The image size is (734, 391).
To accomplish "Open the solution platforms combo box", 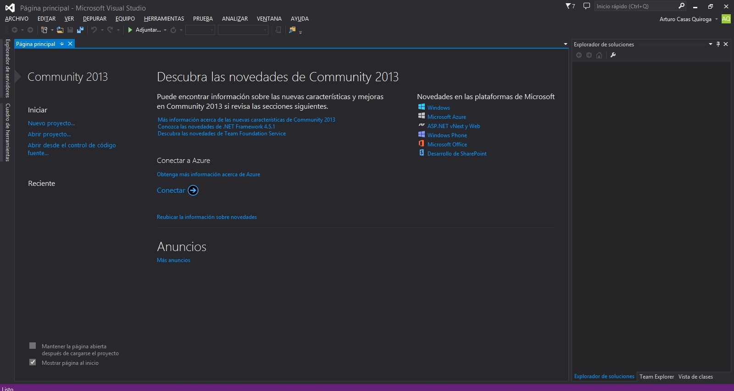I will tap(243, 30).
